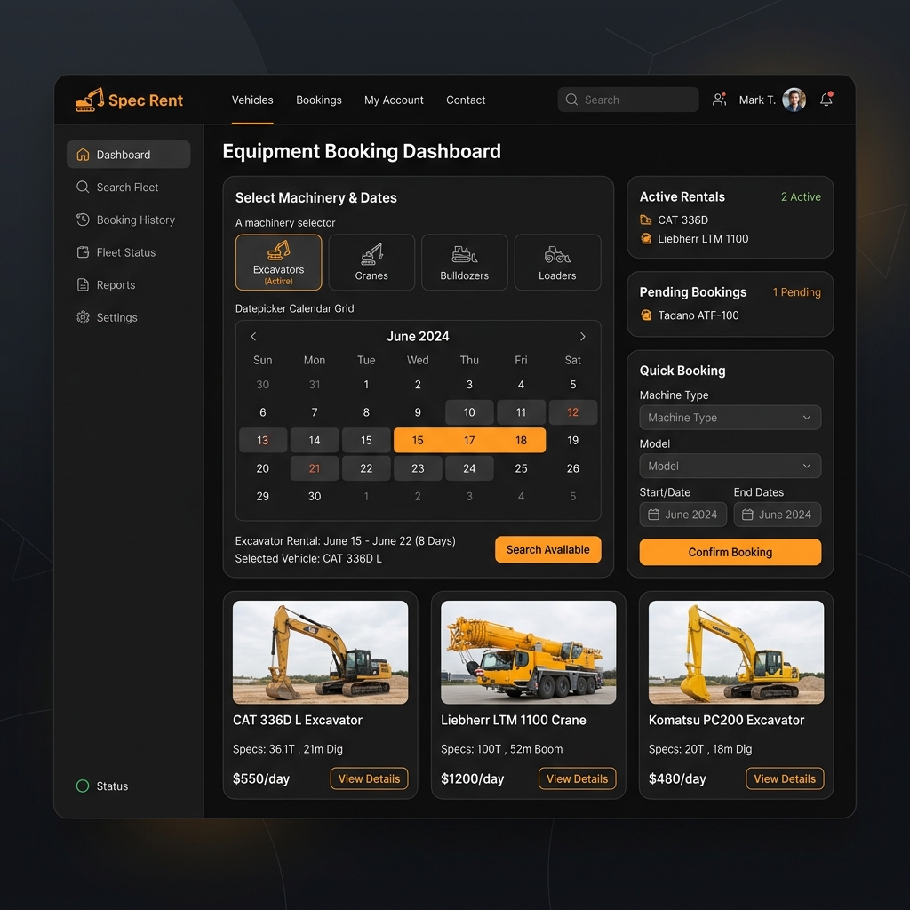The height and width of the screenshot is (910, 910).
Task: Pick June 10 in the calendar
Action: (x=469, y=412)
